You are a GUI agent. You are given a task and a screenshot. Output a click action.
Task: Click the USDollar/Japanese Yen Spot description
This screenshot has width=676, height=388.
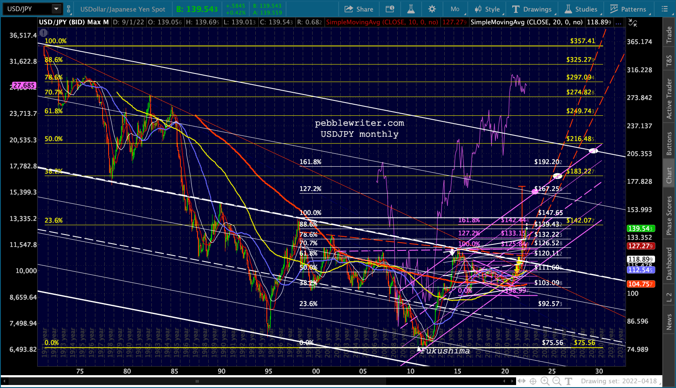coord(123,9)
